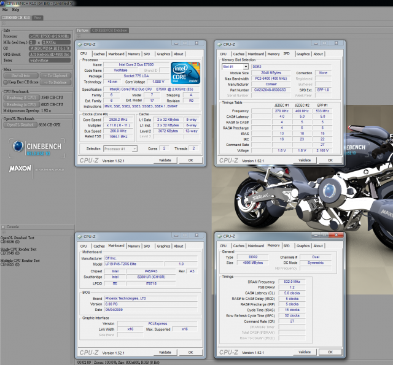The height and width of the screenshot is (365, 393).
Task: Open SPD tab in the Mainboard window
Action: click(147, 247)
